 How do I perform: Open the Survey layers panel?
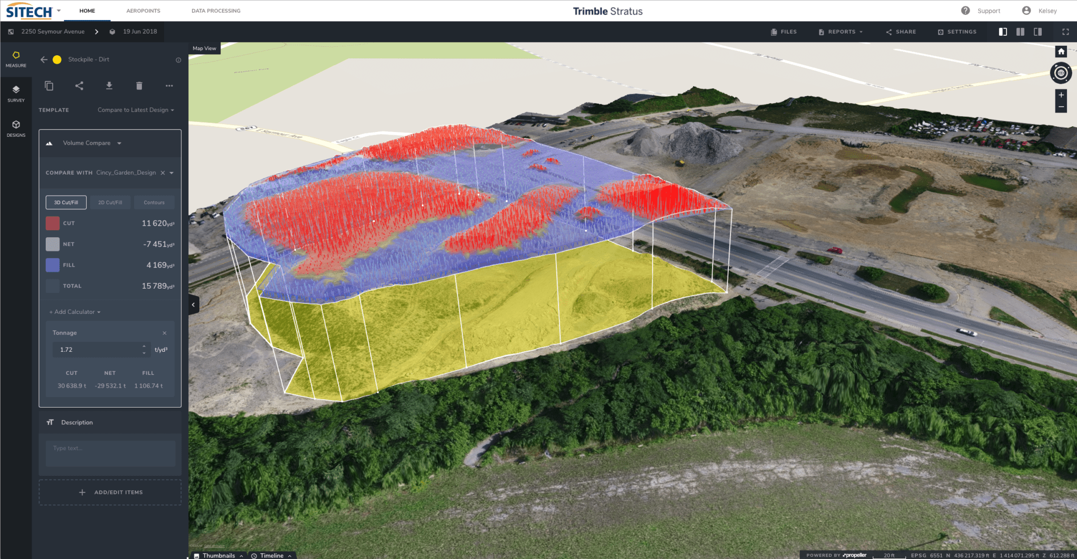click(16, 94)
